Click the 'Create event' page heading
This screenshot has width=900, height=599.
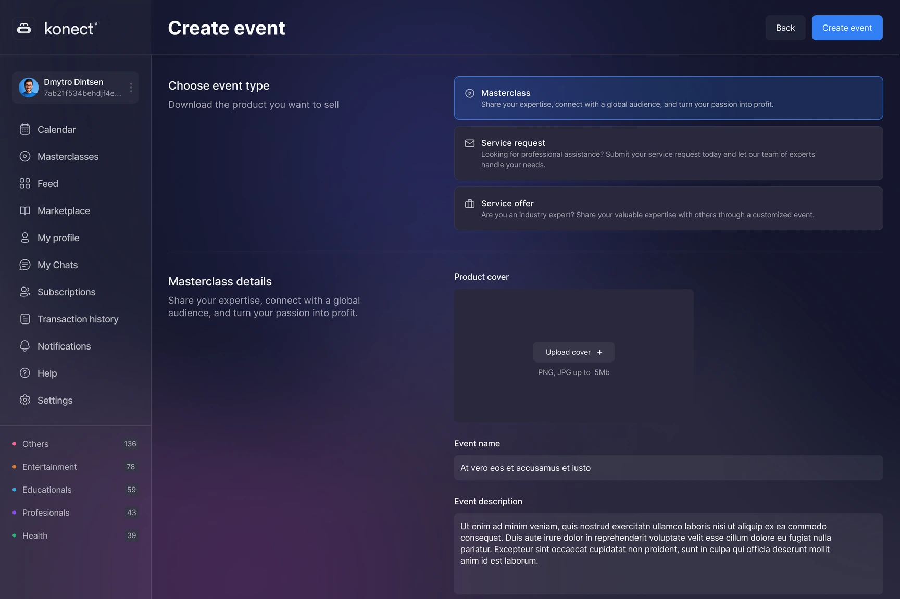click(x=227, y=28)
